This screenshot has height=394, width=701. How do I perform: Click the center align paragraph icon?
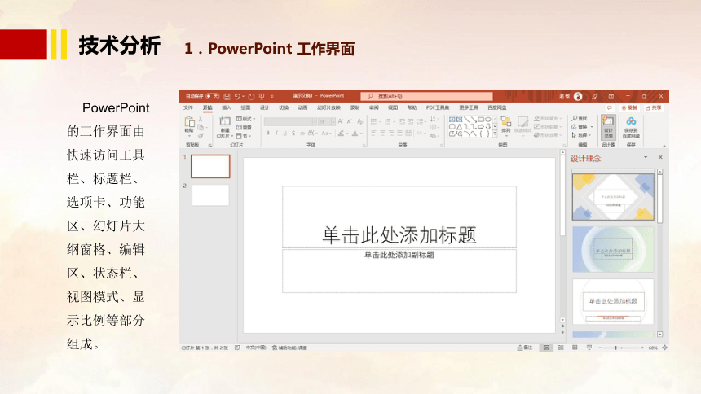382,134
